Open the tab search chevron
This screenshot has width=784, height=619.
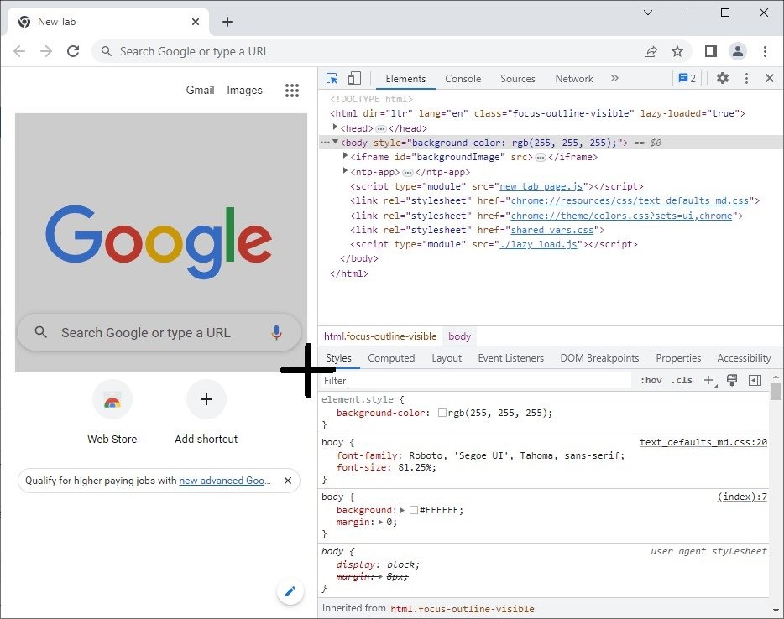(x=648, y=13)
